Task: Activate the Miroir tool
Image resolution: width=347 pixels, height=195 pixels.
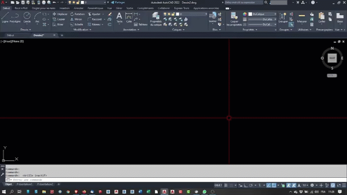Action: click(x=76, y=19)
